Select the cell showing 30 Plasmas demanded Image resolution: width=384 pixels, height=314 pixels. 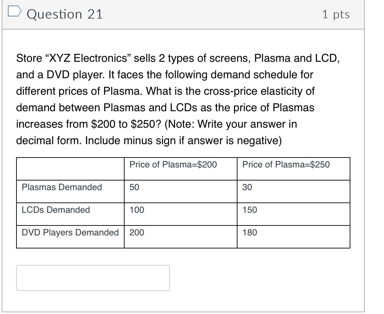click(x=246, y=187)
